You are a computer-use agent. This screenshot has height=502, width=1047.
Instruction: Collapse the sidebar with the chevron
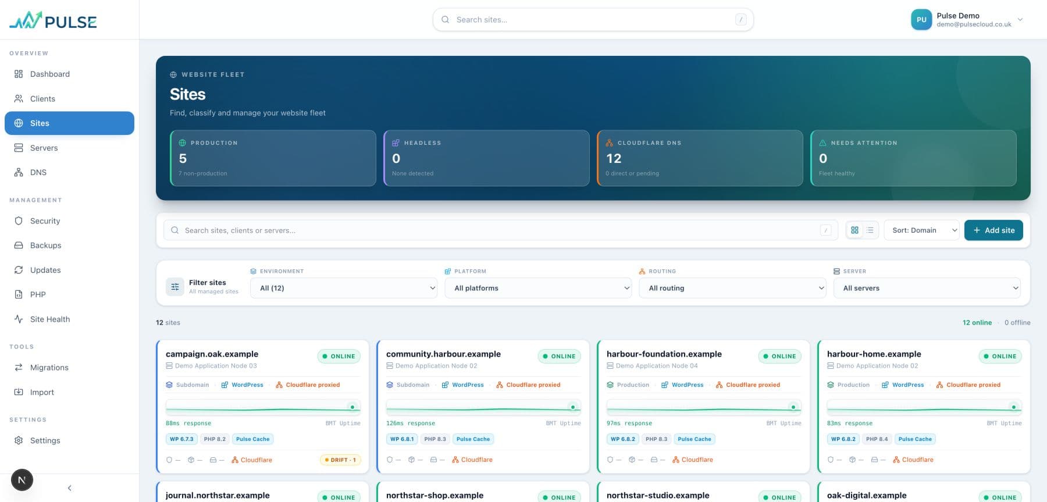69,488
